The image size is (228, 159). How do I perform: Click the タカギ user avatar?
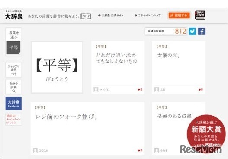[x=157, y=150]
